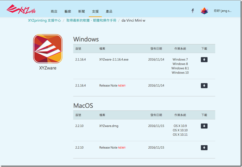
Task: Open the Facebook icon link
Action: coord(193,11)
